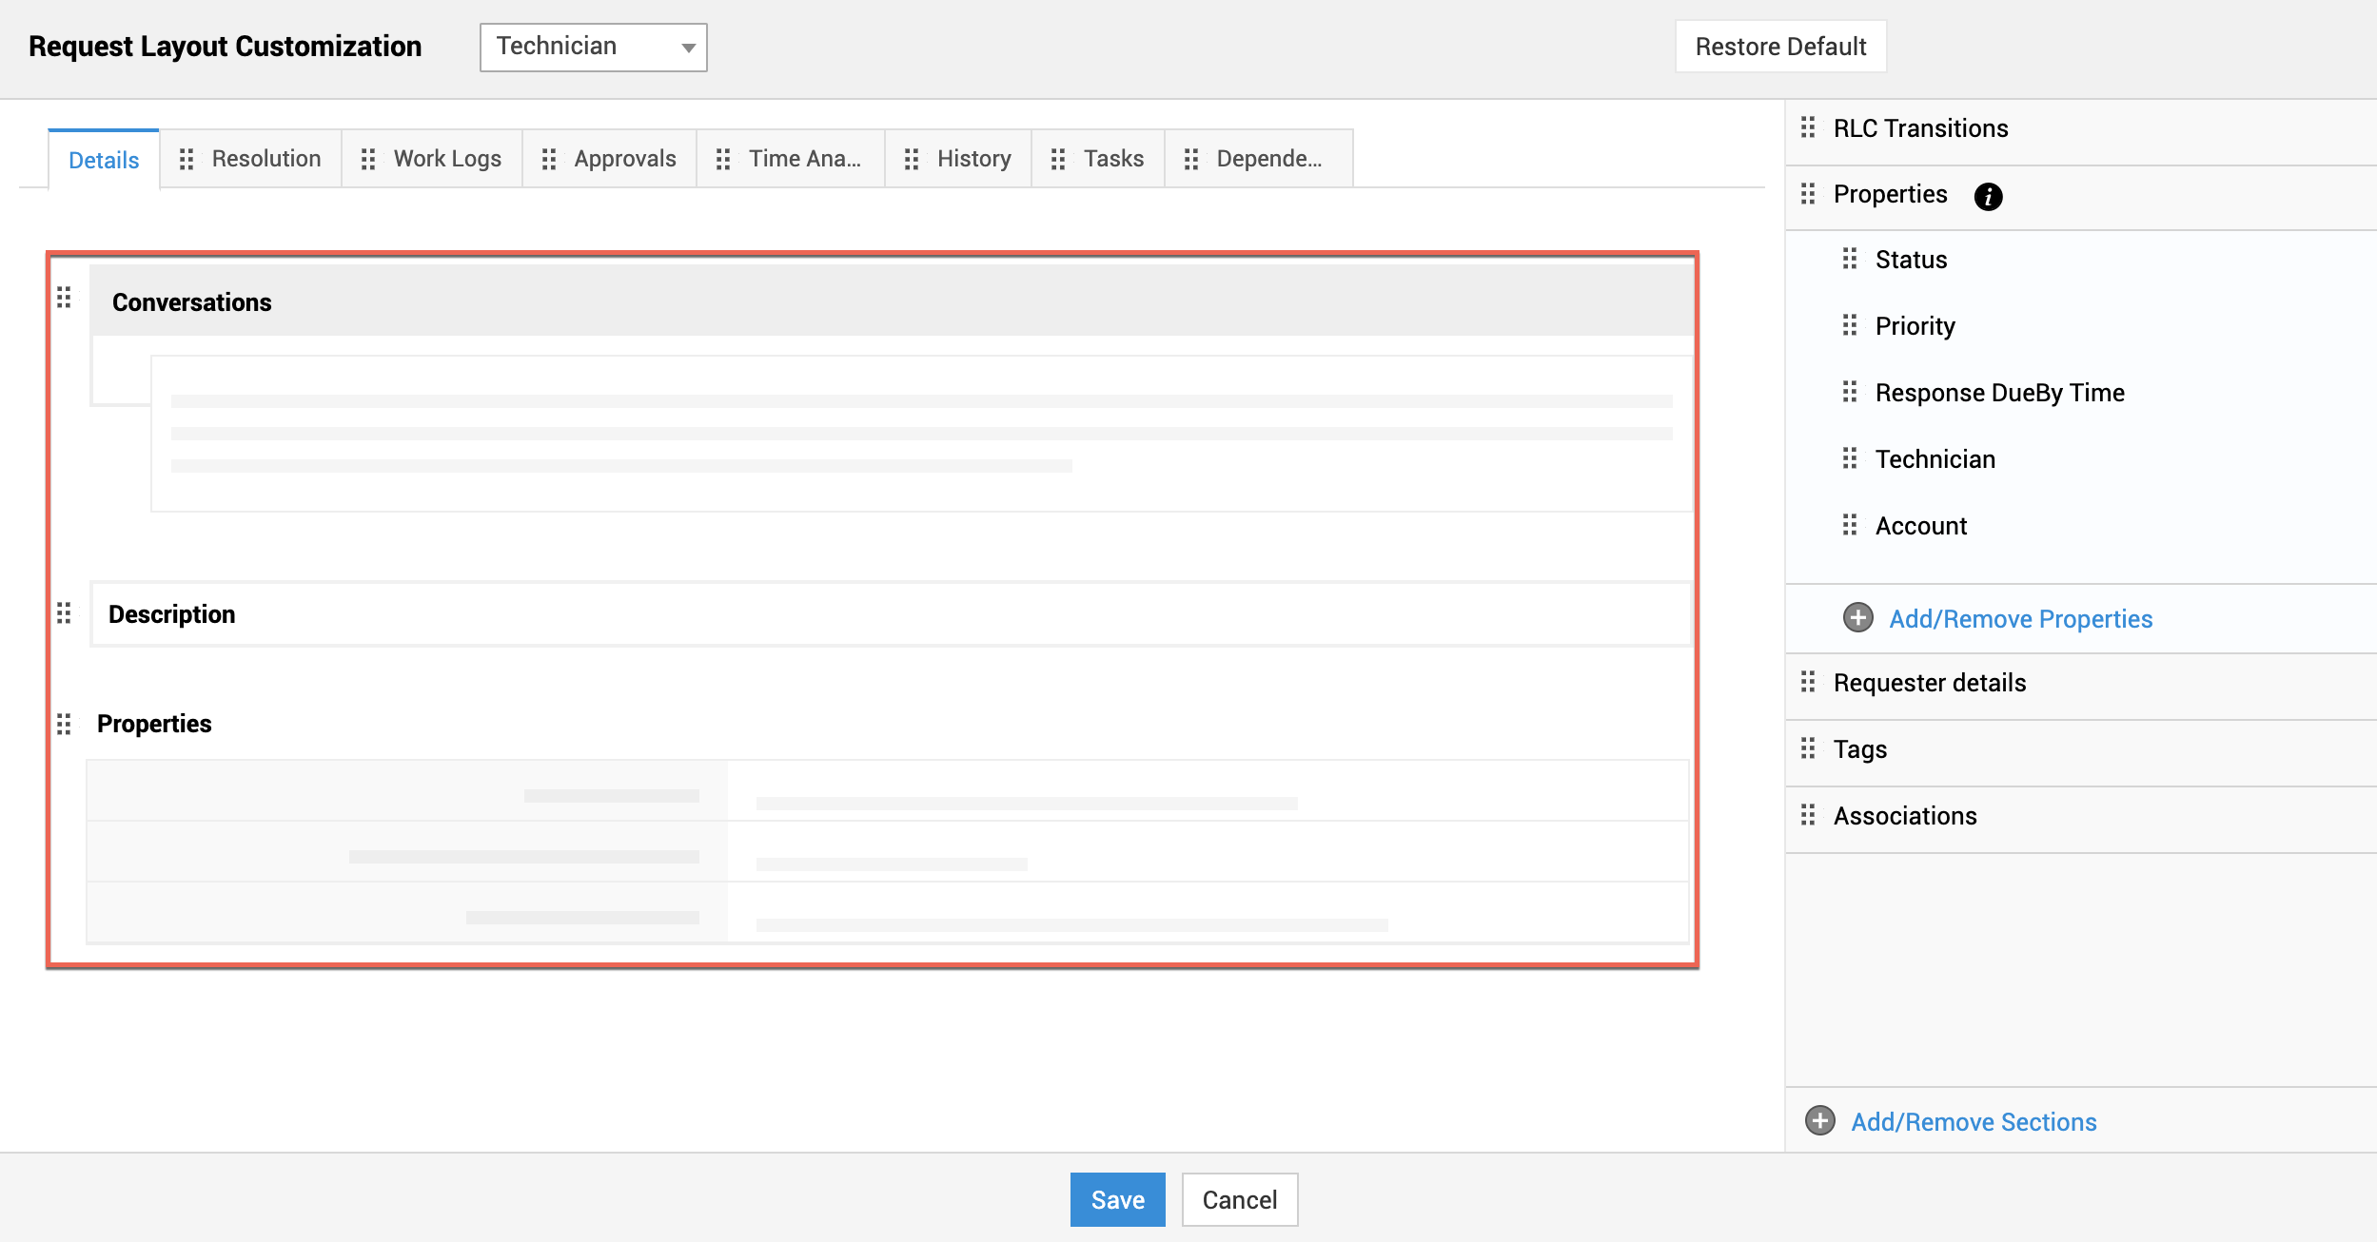Select the Response DueBy Time property

pos(1999,393)
